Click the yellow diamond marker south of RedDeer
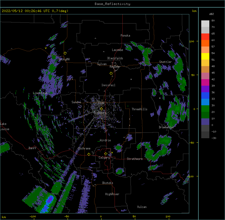This screenshot has height=220, width=225. (x=111, y=73)
